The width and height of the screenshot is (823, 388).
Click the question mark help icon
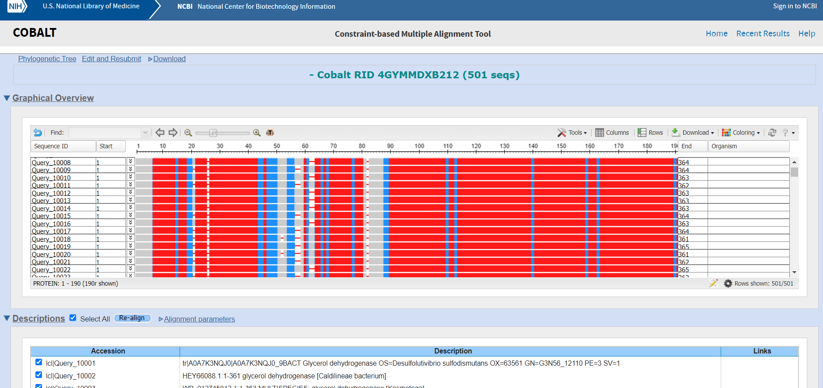click(785, 133)
